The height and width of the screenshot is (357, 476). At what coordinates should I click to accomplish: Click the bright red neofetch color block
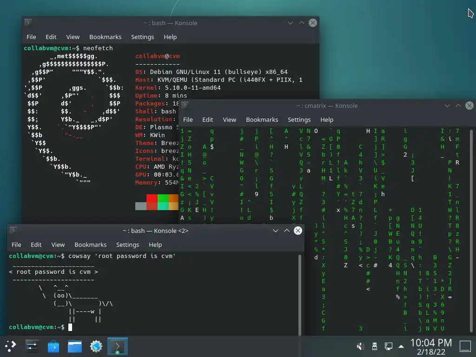pyautogui.click(x=152, y=198)
